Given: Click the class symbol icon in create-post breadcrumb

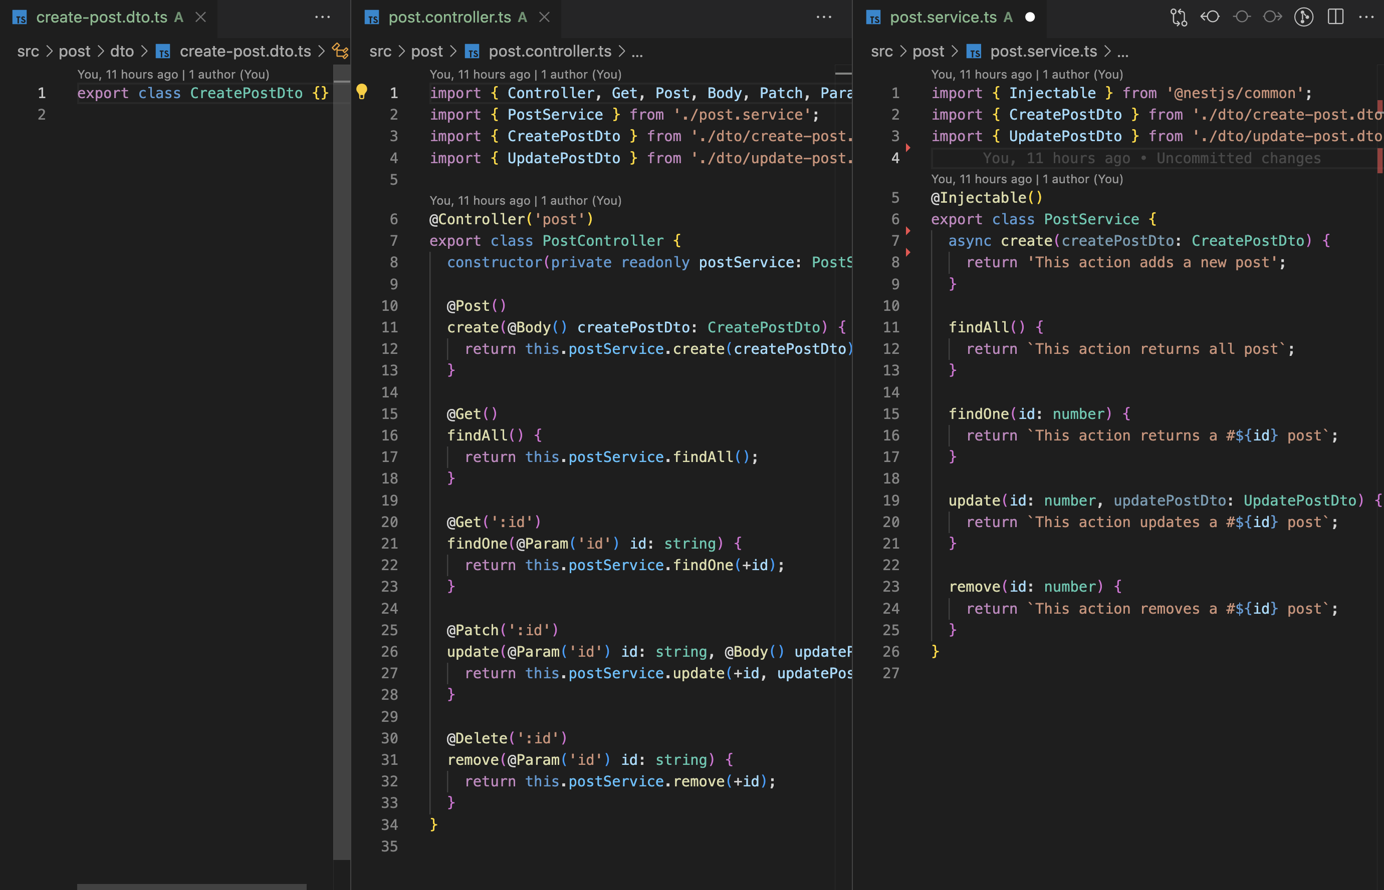Looking at the screenshot, I should (340, 52).
